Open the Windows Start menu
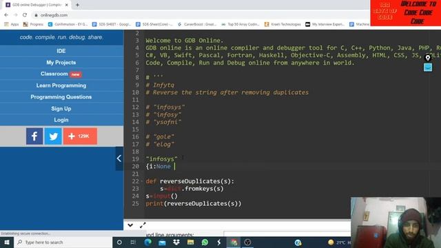441x248 pixels. [7, 242]
